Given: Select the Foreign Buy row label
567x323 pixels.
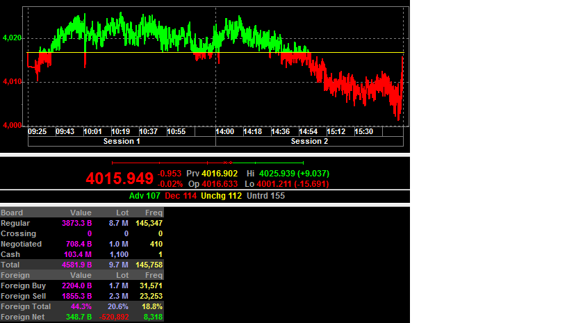Looking at the screenshot, I should pos(24,285).
